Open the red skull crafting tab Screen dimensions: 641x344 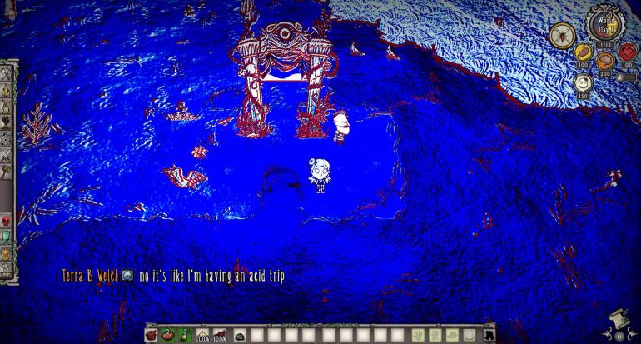pyautogui.click(x=6, y=222)
